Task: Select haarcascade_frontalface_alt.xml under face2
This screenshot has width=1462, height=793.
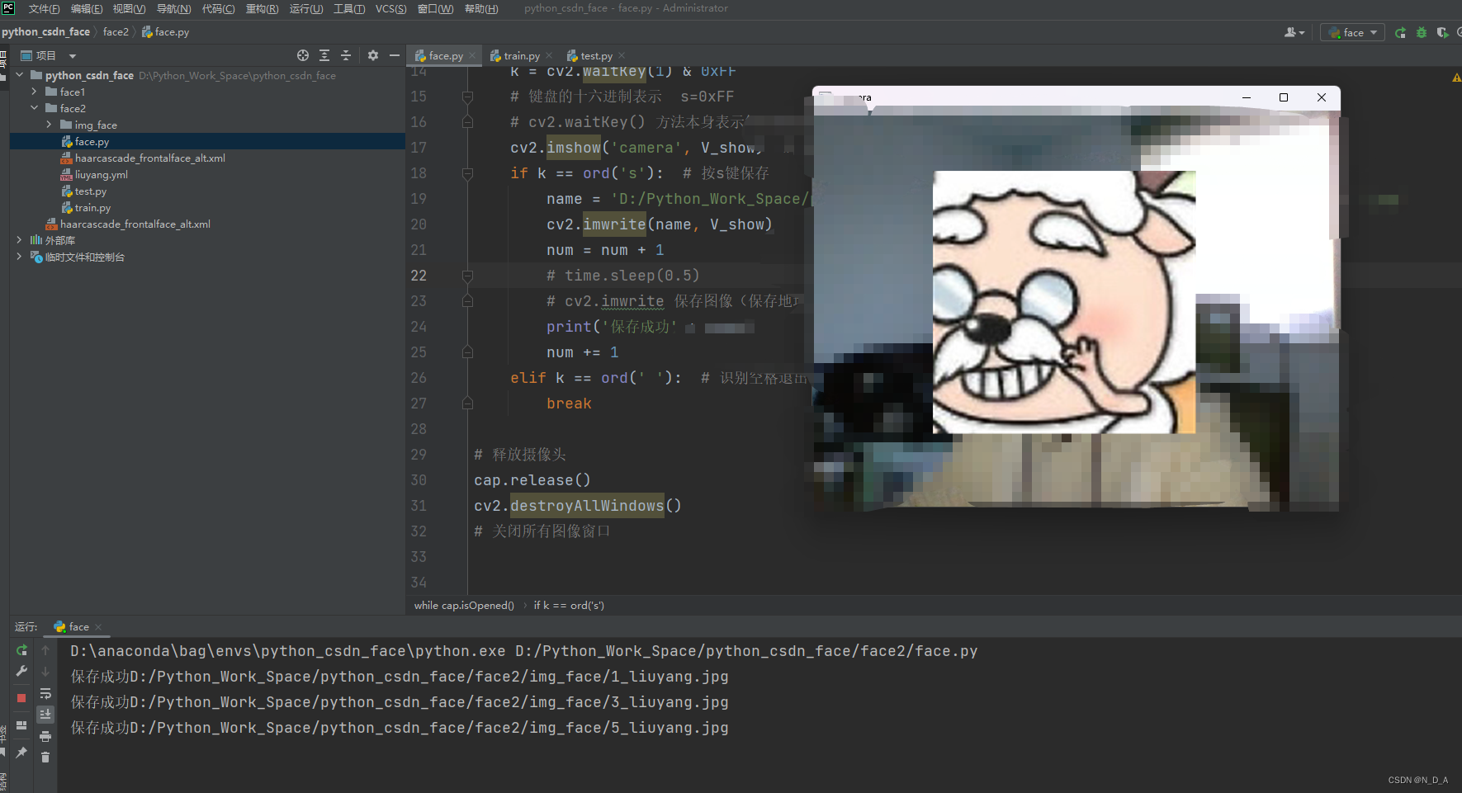Action: coord(149,158)
